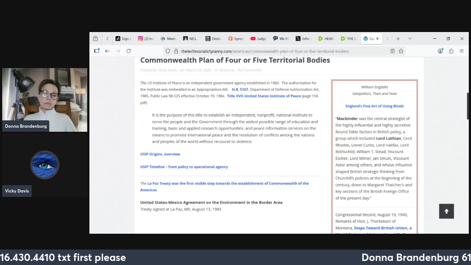Switch to the We H tab
Image resolution: width=471 pixels, height=265 pixels.
281,39
